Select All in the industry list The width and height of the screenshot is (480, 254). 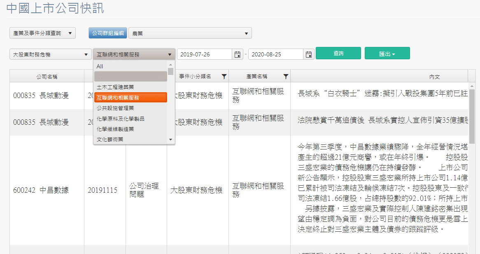[100, 66]
